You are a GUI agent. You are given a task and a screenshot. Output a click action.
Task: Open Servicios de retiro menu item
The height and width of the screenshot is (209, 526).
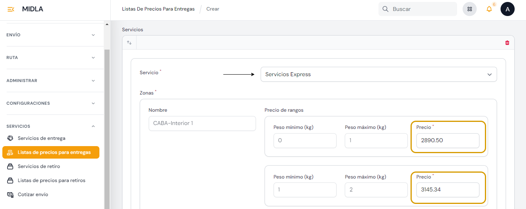51,166
